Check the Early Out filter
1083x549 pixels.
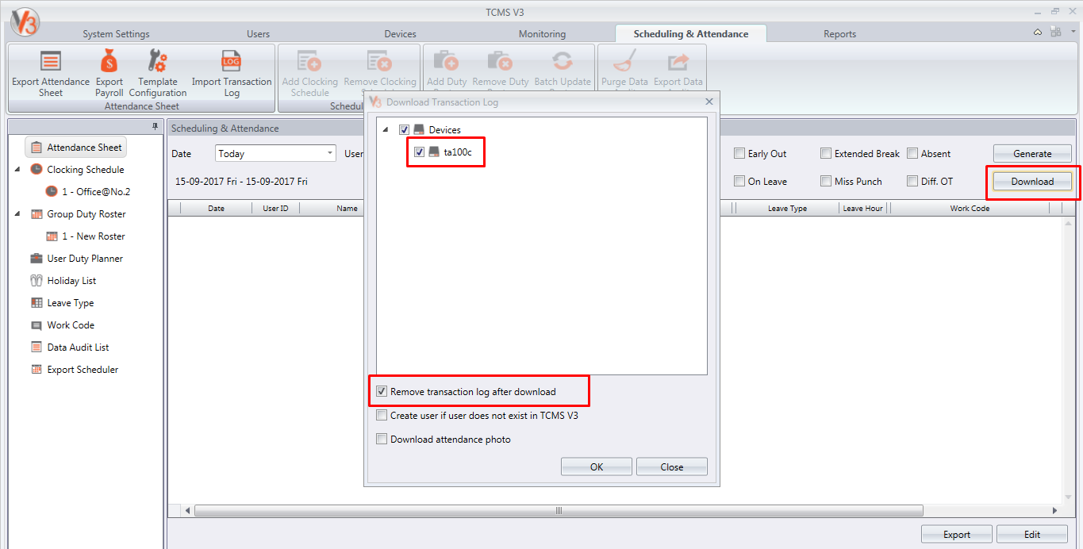tap(739, 153)
